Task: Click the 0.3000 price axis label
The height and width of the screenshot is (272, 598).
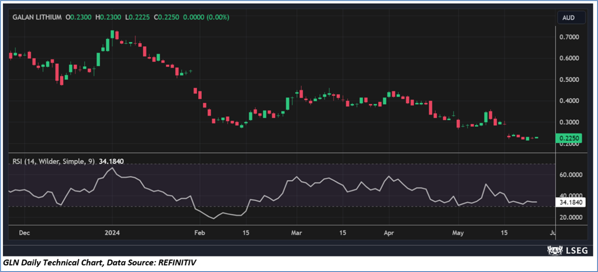Action: coord(570,122)
